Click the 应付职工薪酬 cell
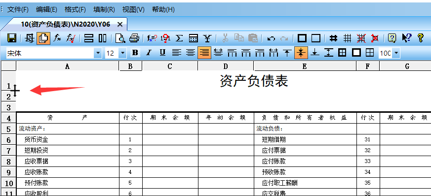Image resolution: width=431 pixels, height=196 pixels. pos(280,183)
